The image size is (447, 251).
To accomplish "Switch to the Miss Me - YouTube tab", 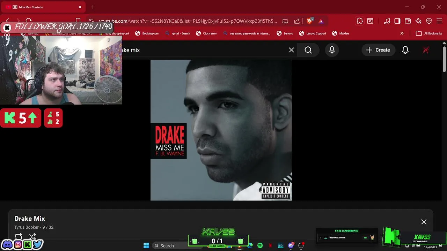I will coord(44,7).
